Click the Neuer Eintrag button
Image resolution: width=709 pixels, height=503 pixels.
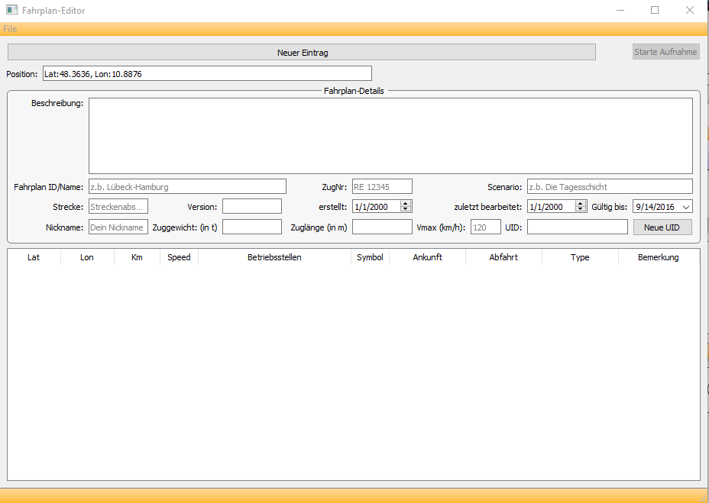point(302,53)
